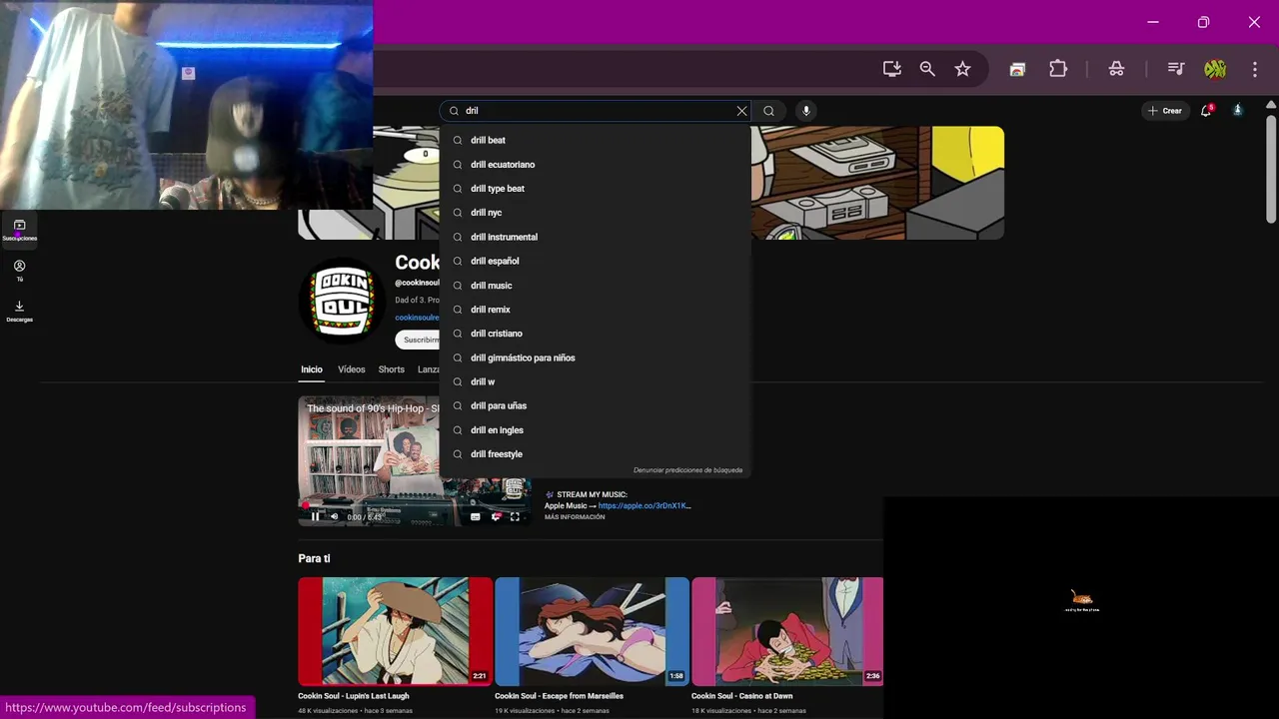Enter fullscreen on the featured video
This screenshot has width=1279, height=719.
[515, 517]
